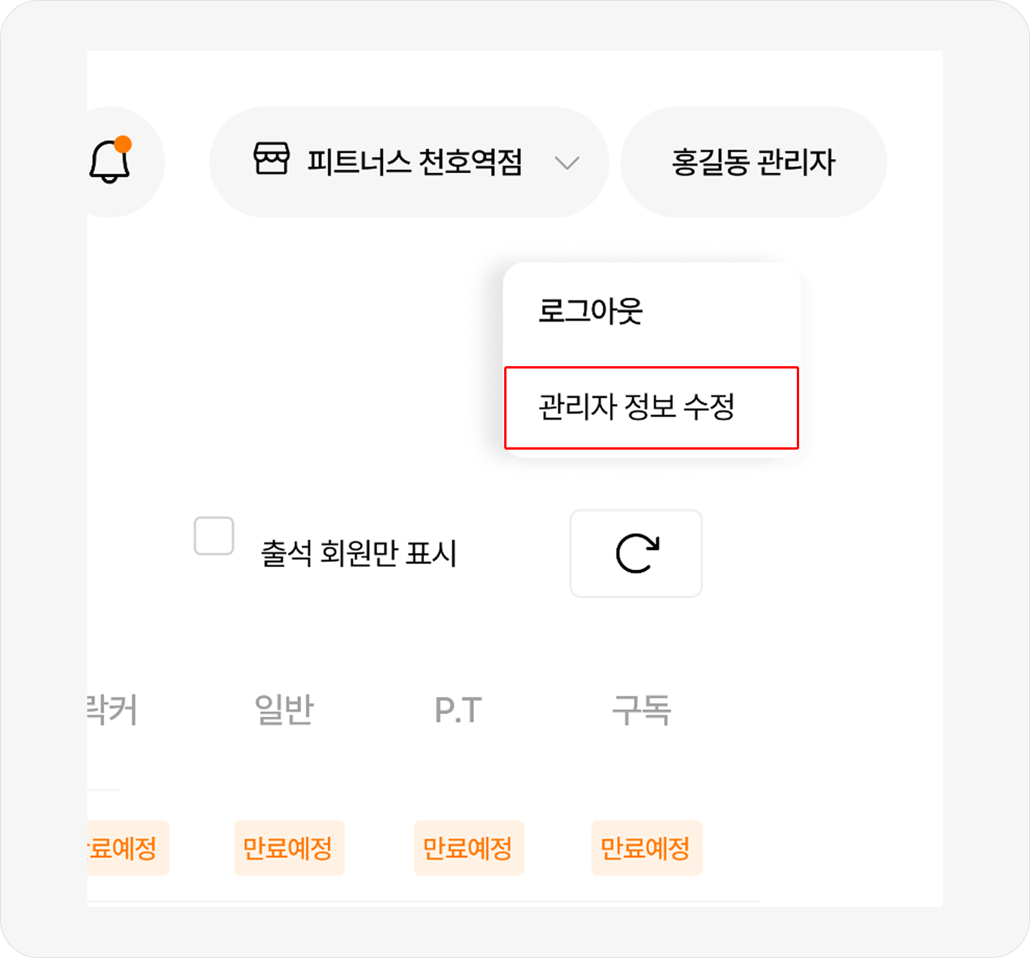This screenshot has width=1030, height=958.
Task: Click the 만료예정 badge under 락커
Action: [x=127, y=848]
